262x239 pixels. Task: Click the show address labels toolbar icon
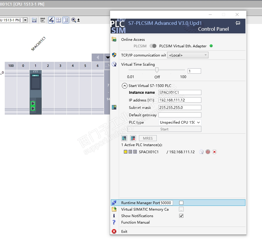(x=34, y=20)
